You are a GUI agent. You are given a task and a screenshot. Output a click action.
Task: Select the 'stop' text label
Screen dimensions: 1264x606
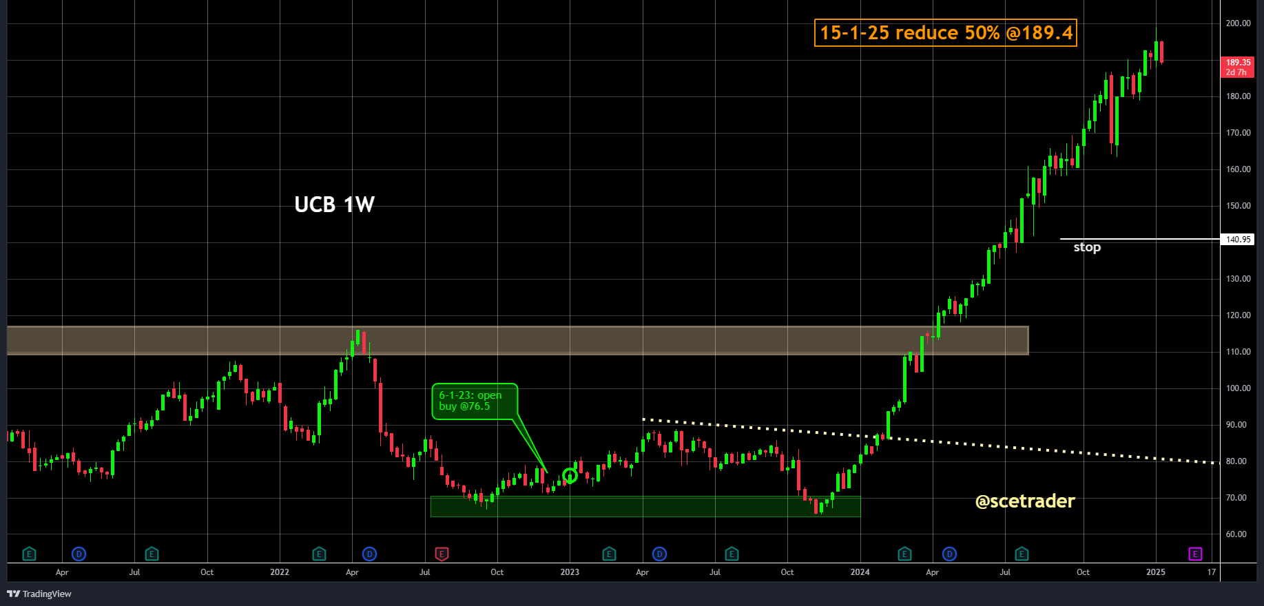point(1087,247)
